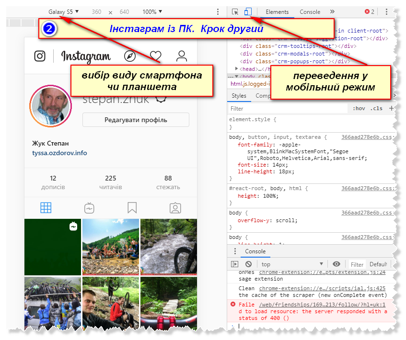Open the 225 читачів followers list
Viewport: 406px width, 340px height.
[111, 182]
